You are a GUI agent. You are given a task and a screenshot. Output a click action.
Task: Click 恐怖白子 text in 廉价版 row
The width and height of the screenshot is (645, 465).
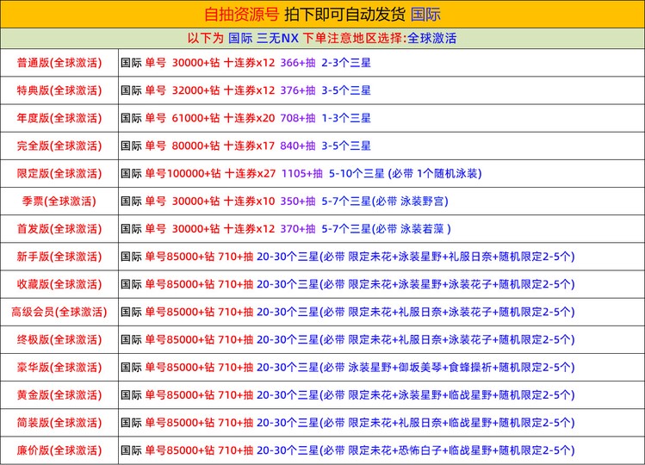419,450
